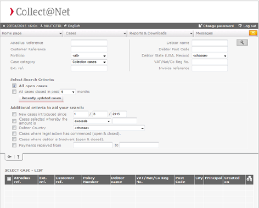The height and width of the screenshot is (208, 259).
Task: Click the Created on column header
Action: [234, 179]
